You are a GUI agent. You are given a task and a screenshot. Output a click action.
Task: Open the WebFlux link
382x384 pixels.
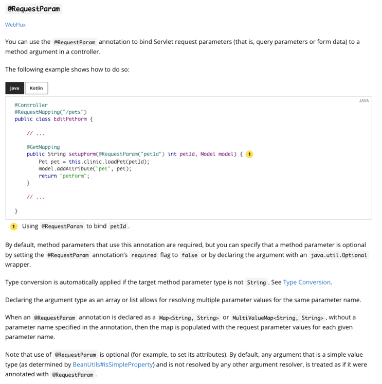(x=15, y=25)
